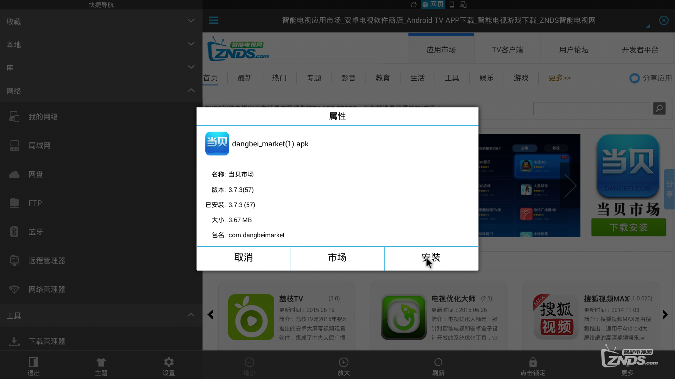The height and width of the screenshot is (379, 675).
Task: Click the 刷新 refresh button
Action: (x=438, y=366)
